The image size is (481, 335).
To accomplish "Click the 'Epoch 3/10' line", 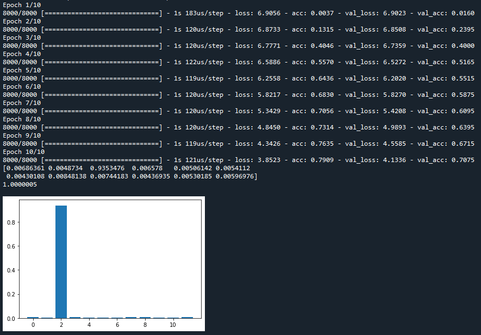I will 22,38.
